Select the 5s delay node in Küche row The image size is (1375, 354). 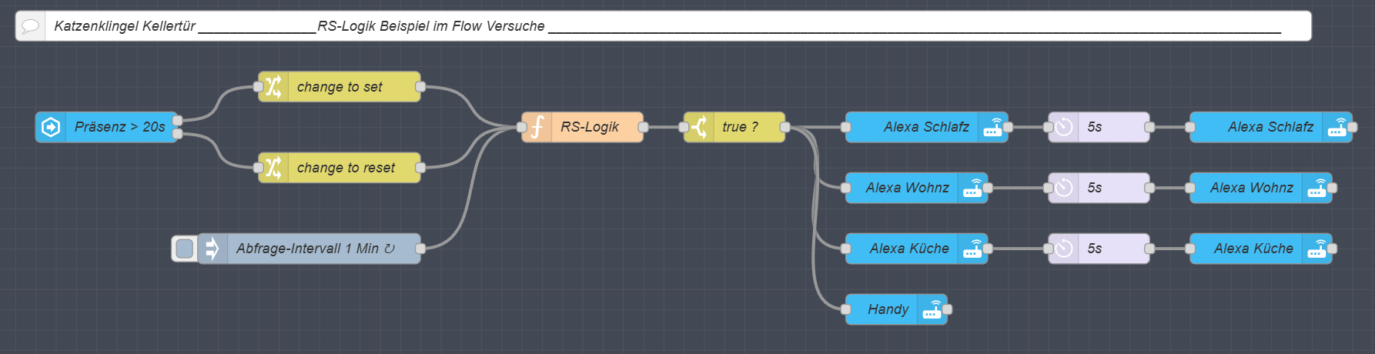(x=1099, y=249)
